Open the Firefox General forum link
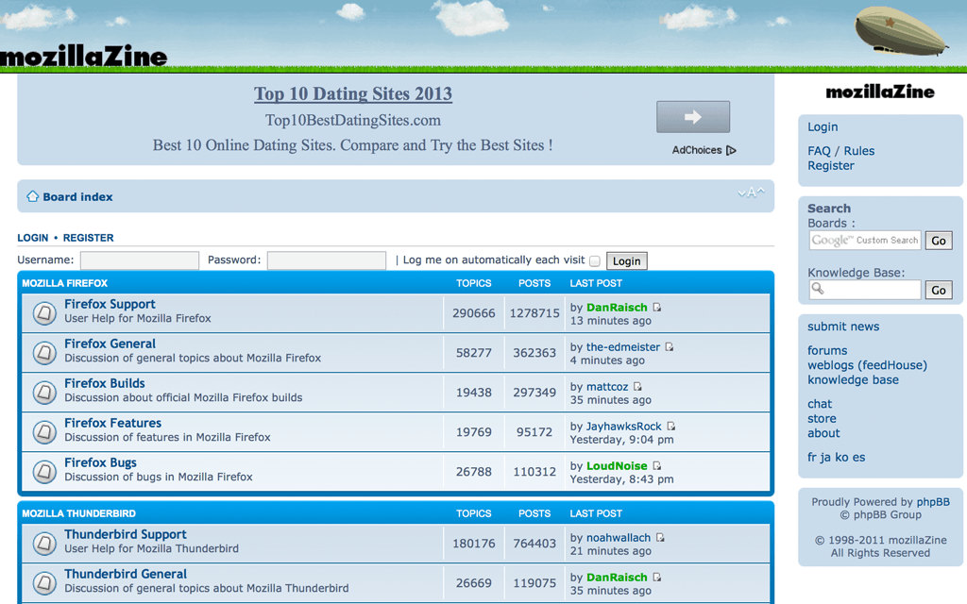This screenshot has width=967, height=604. (x=110, y=344)
